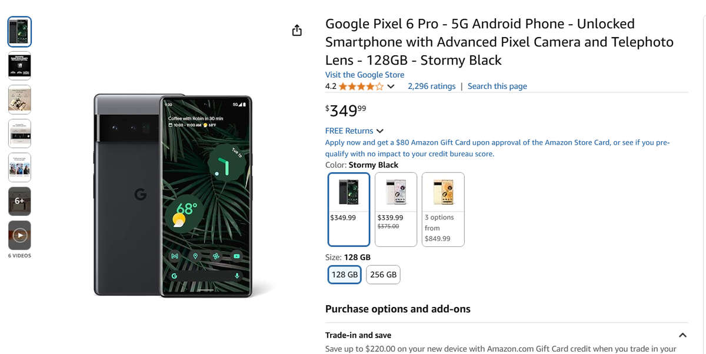Select the 256 GB size option
Viewport: 706px width, 354px height.
coord(383,274)
